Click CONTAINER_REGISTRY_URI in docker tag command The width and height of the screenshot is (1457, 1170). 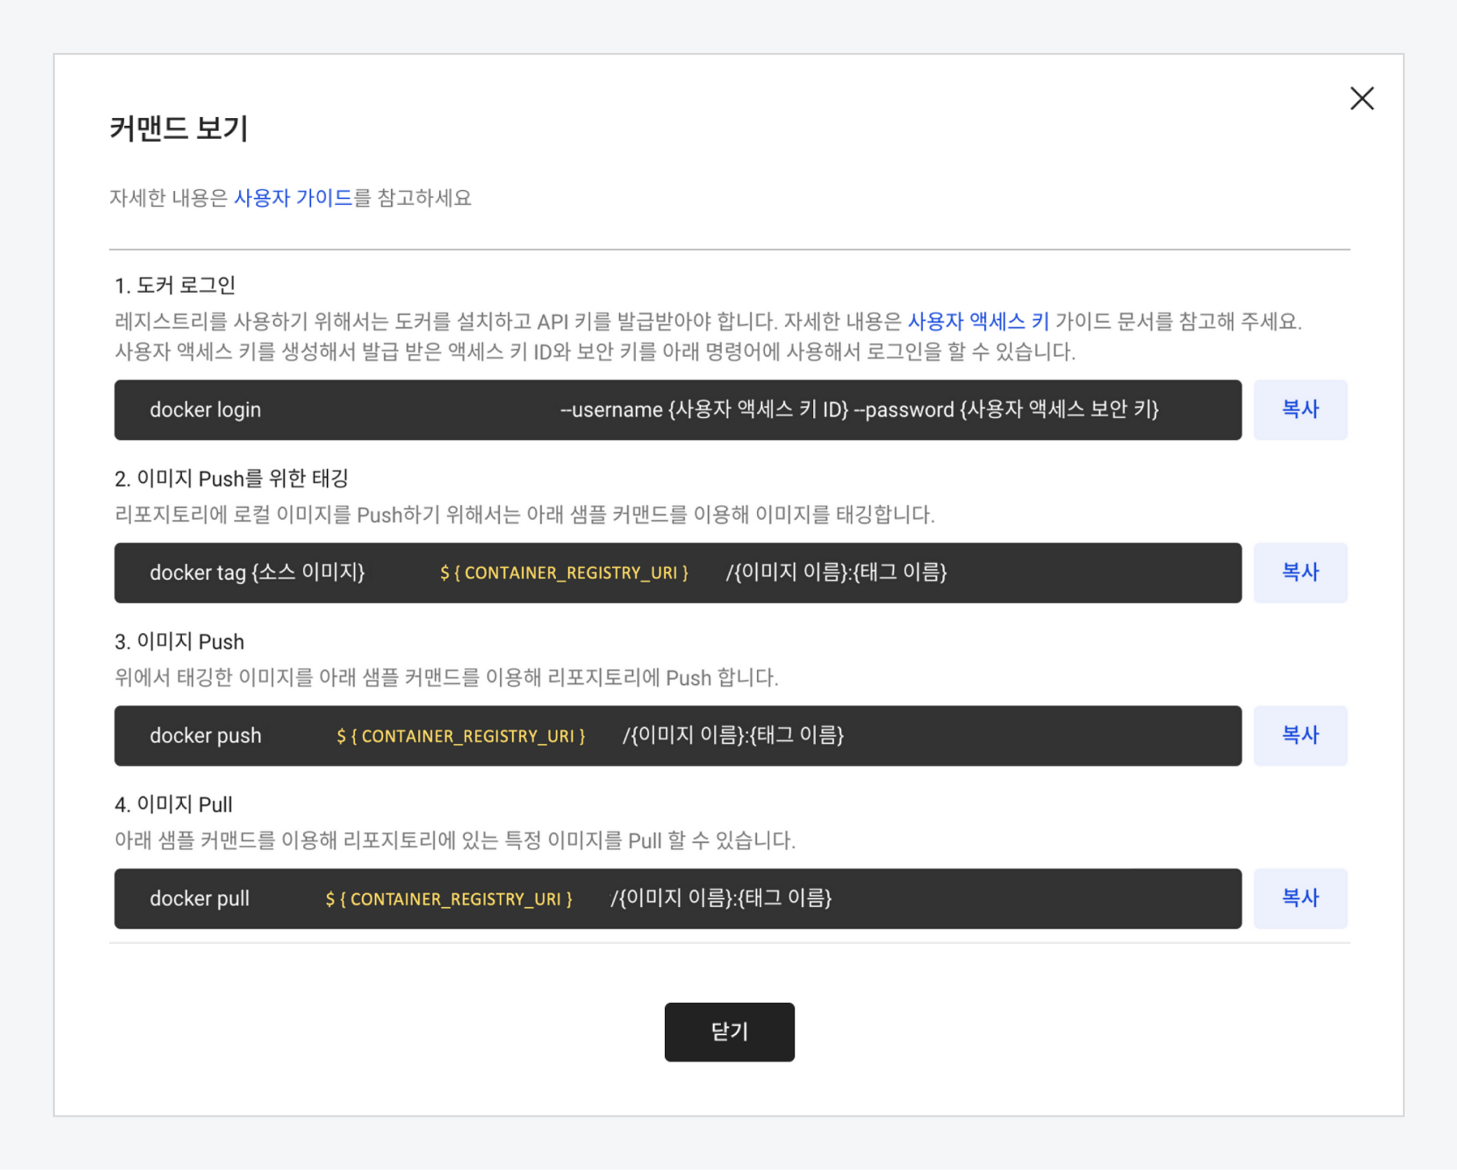564,573
